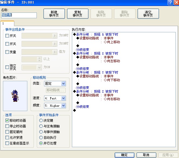Check 停止时动画 option

click(x=7, y=126)
